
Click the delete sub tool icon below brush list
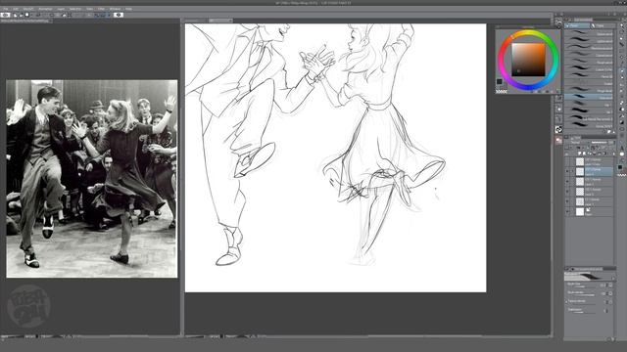click(x=613, y=131)
